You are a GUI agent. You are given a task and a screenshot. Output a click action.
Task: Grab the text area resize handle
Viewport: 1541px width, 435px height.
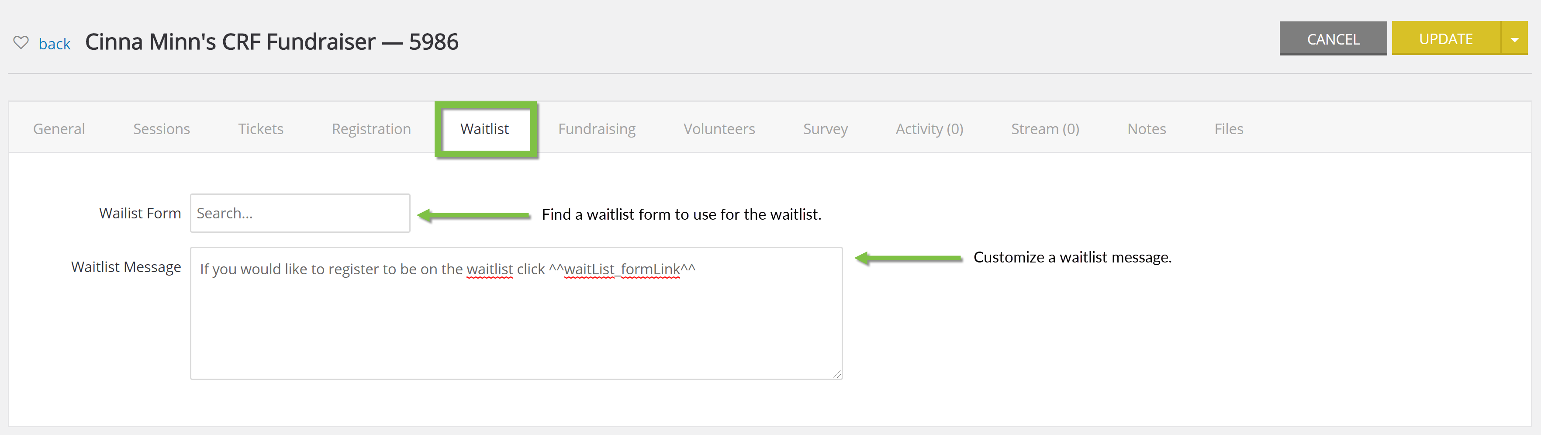[837, 374]
